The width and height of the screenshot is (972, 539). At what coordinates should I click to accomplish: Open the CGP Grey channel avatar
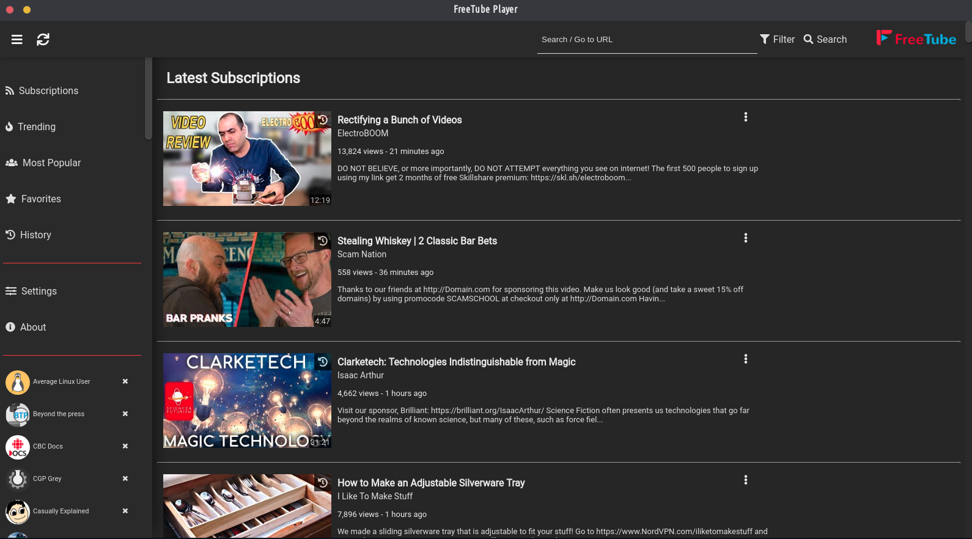[x=18, y=479]
